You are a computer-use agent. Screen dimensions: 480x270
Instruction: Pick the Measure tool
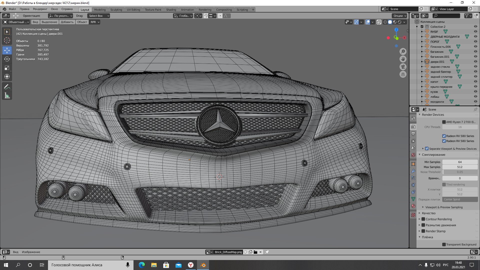point(7,95)
